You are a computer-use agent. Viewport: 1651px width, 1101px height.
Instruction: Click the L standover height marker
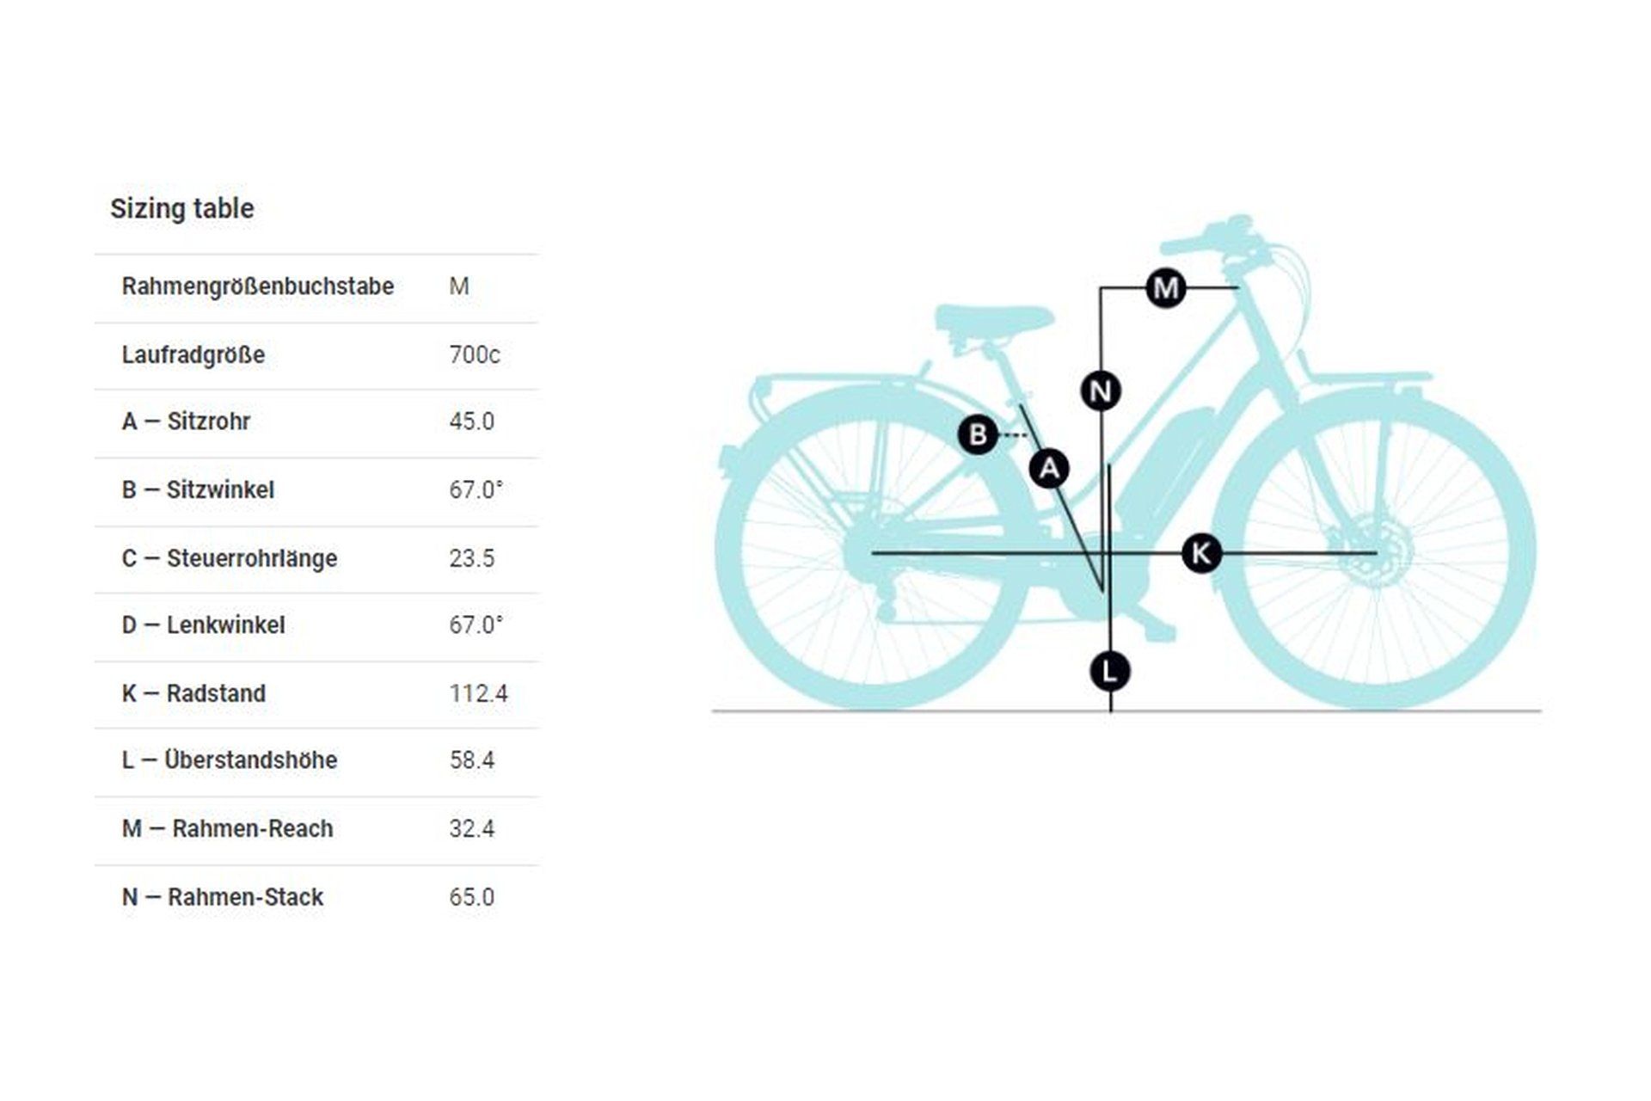pyautogui.click(x=1109, y=671)
